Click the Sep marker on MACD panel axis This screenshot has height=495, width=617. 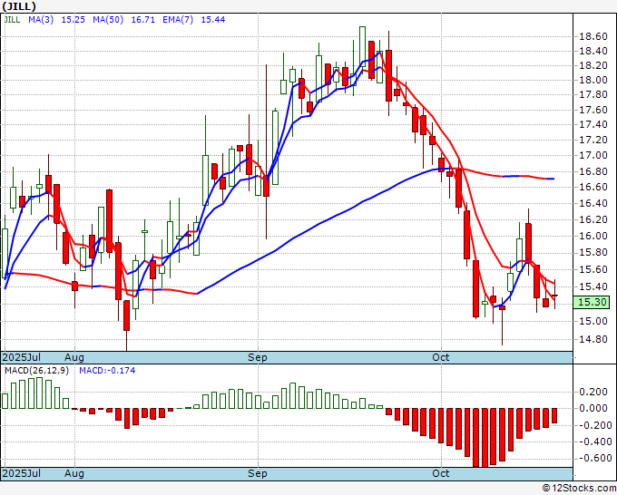pos(259,473)
